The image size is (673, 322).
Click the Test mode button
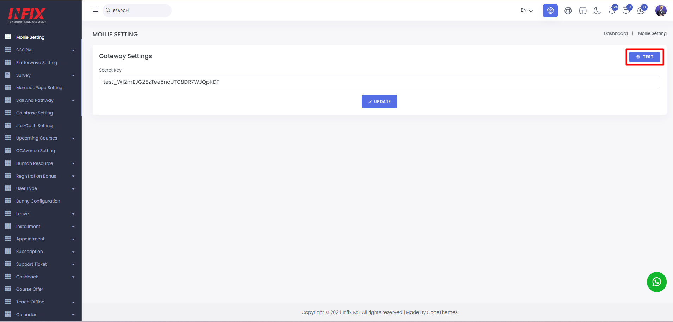coord(644,57)
